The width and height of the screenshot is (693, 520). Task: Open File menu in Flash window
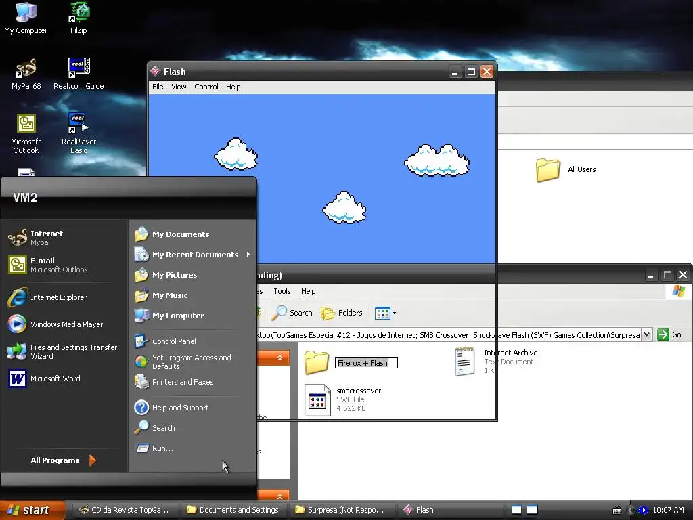[158, 87]
